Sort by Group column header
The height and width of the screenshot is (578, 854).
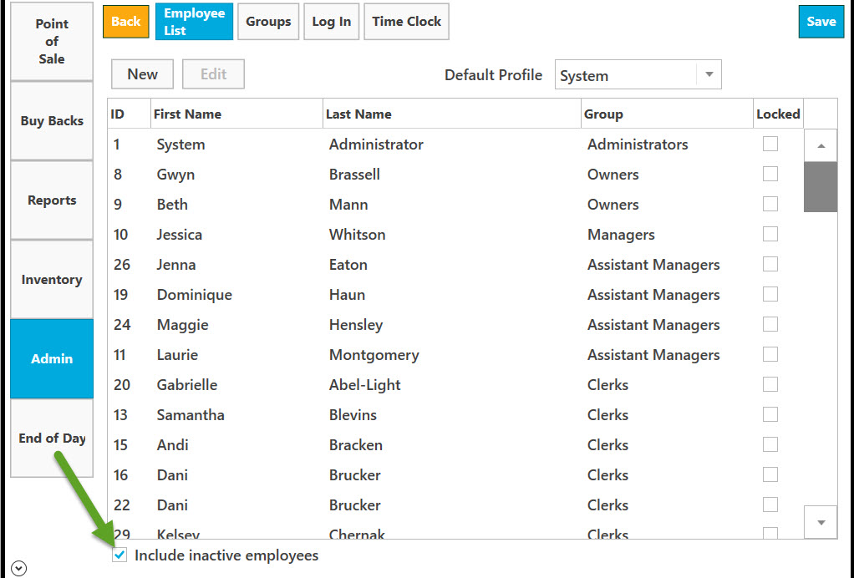[667, 114]
